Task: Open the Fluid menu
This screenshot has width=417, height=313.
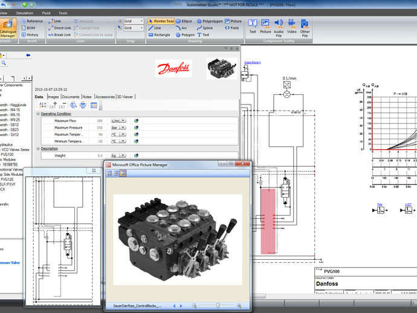Action: click(x=46, y=13)
